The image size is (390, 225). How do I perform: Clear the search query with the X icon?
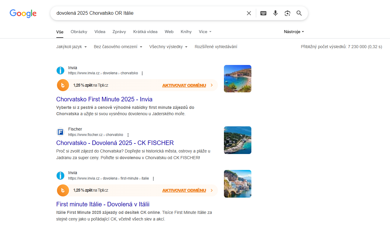[249, 13]
